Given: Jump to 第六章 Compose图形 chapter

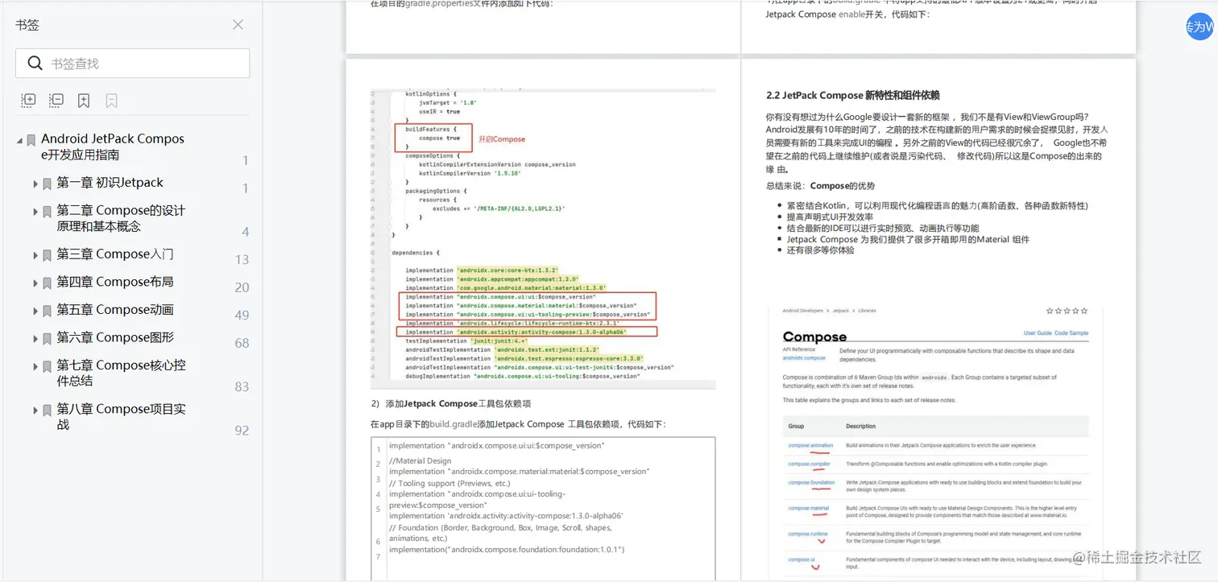Looking at the screenshot, I should click(x=114, y=337).
